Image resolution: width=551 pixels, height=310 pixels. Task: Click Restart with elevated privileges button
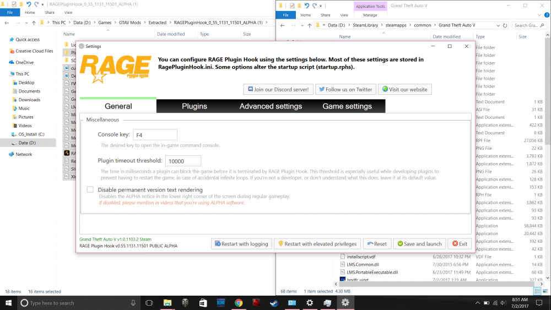[x=317, y=243]
